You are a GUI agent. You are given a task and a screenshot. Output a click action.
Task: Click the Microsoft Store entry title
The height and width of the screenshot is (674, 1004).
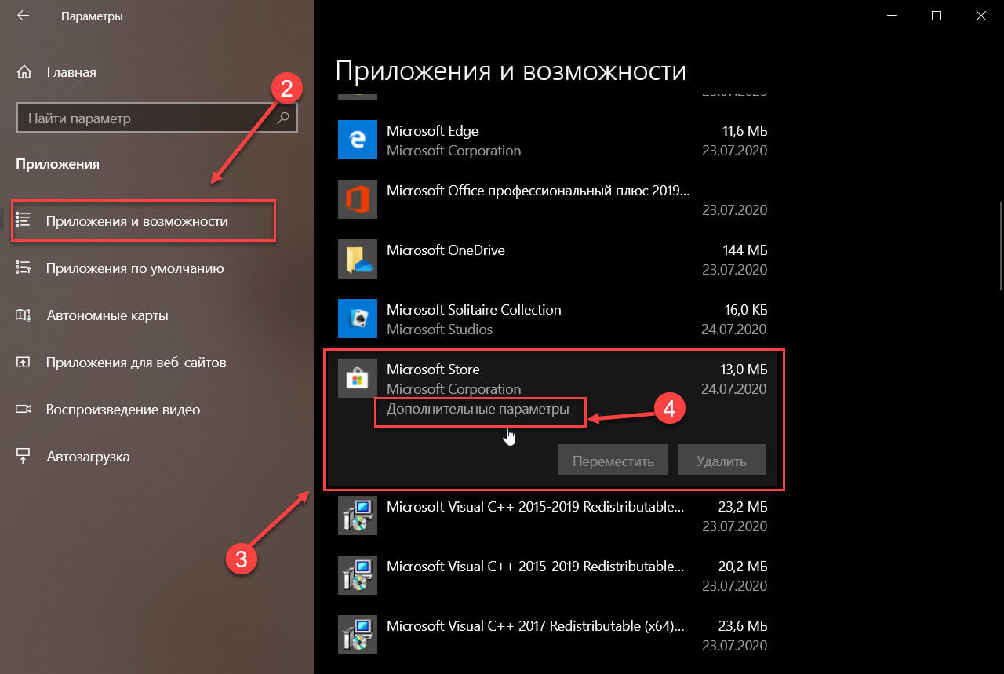(x=433, y=370)
